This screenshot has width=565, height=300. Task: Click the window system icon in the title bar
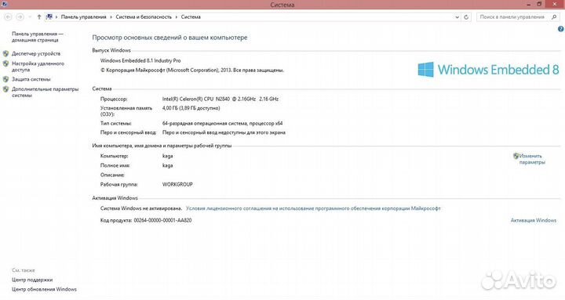tap(4, 4)
